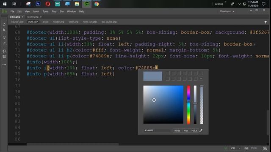
Task: Open the slider.php related file
Action: pos(74,22)
